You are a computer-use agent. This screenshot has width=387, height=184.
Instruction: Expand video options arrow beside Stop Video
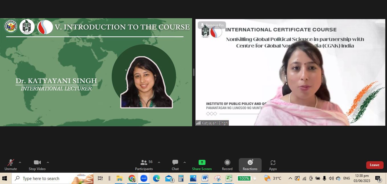click(48, 162)
